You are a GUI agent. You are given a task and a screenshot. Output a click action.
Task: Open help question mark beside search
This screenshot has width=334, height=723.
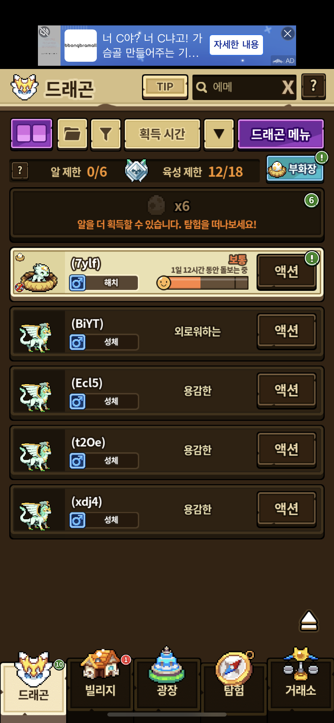click(313, 86)
